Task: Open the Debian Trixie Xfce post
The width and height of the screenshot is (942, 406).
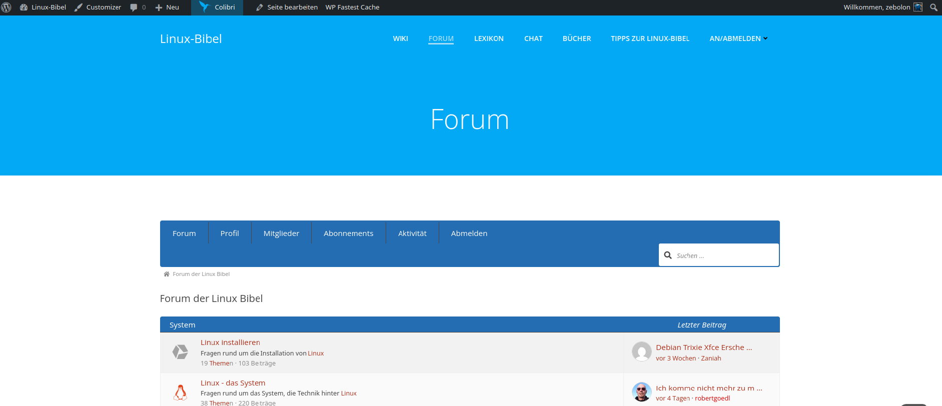Action: click(703, 347)
